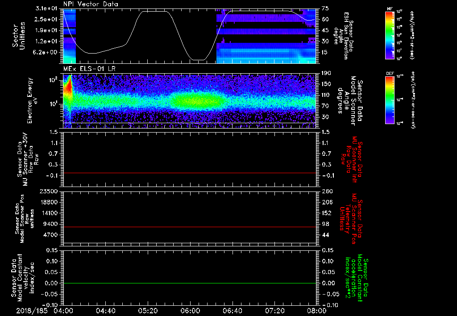Click the '152' telemetry axis tick
Screen dimensions: 457x316
(327, 213)
